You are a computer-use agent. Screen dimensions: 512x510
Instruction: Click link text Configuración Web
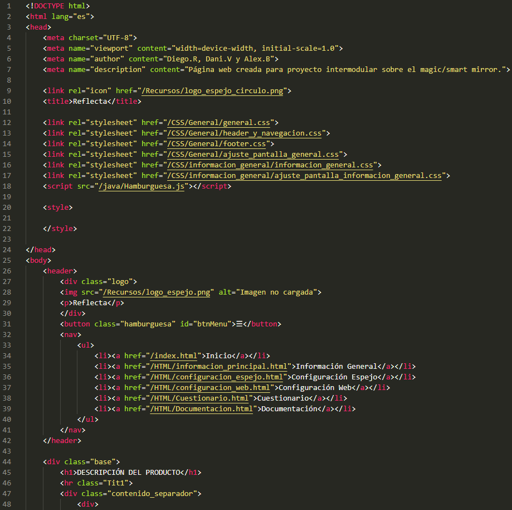coord(315,388)
